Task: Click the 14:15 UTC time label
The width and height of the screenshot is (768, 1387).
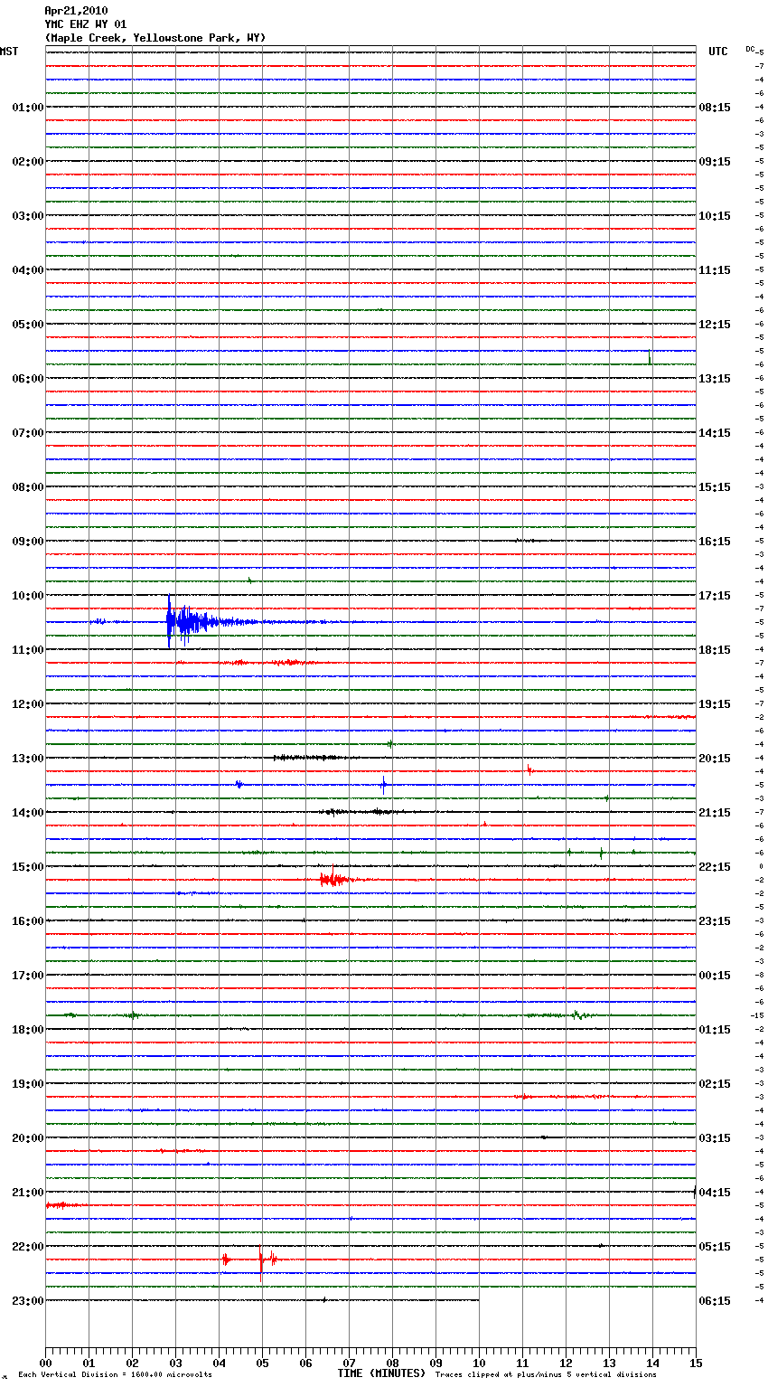Action: click(715, 433)
